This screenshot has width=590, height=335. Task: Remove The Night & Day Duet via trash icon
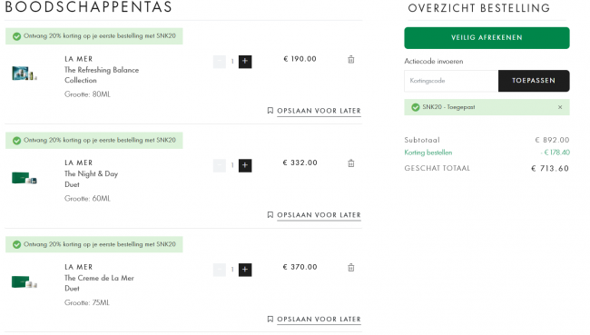tap(350, 163)
